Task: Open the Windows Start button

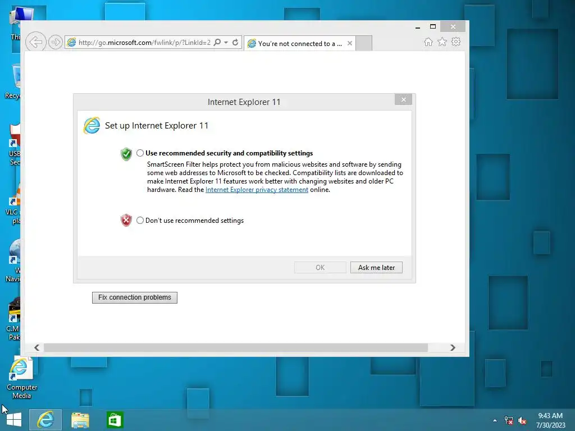Action: [x=14, y=420]
